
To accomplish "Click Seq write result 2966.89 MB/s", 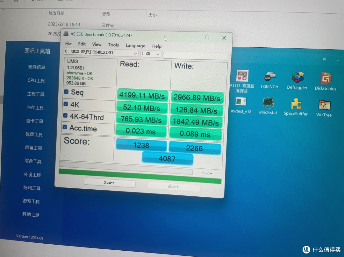I will click(197, 98).
